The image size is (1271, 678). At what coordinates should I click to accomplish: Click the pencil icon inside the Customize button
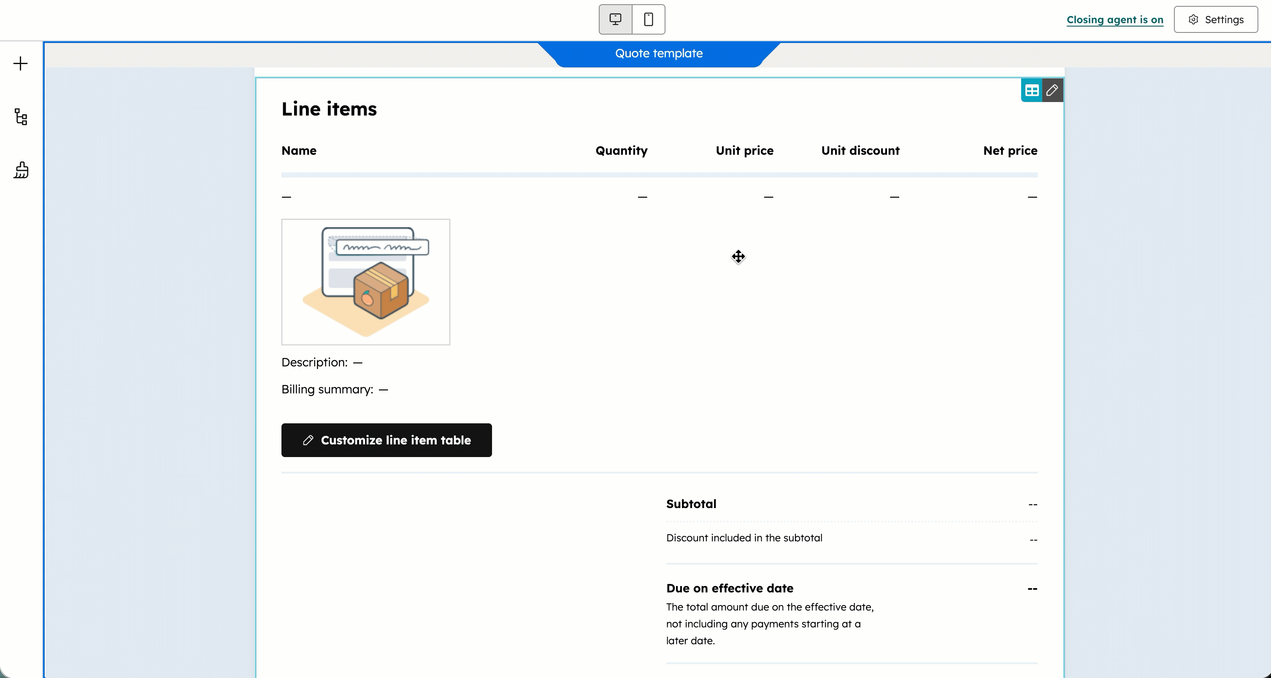[309, 440]
